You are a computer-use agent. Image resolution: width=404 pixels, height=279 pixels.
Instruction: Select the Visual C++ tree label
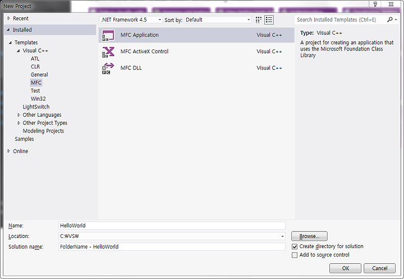pyautogui.click(x=35, y=51)
